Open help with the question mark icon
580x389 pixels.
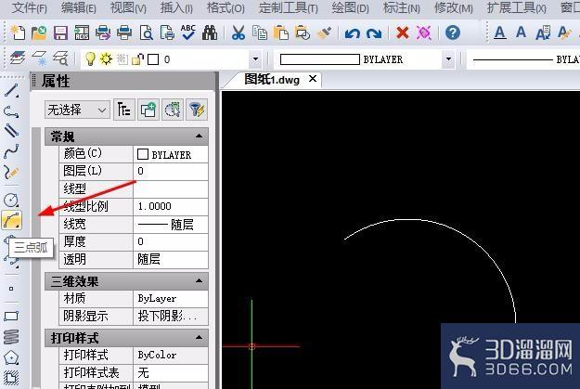(x=453, y=32)
